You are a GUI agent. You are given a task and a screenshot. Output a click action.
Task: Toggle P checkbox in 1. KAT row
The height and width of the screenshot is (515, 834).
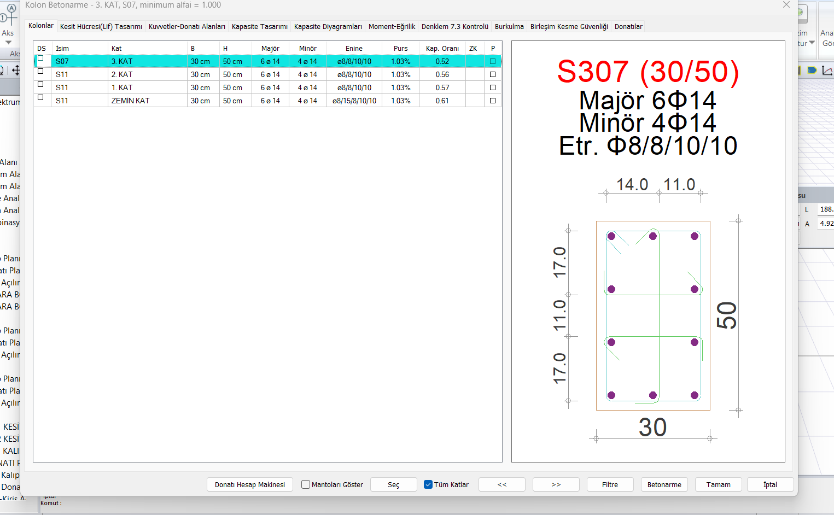[493, 87]
